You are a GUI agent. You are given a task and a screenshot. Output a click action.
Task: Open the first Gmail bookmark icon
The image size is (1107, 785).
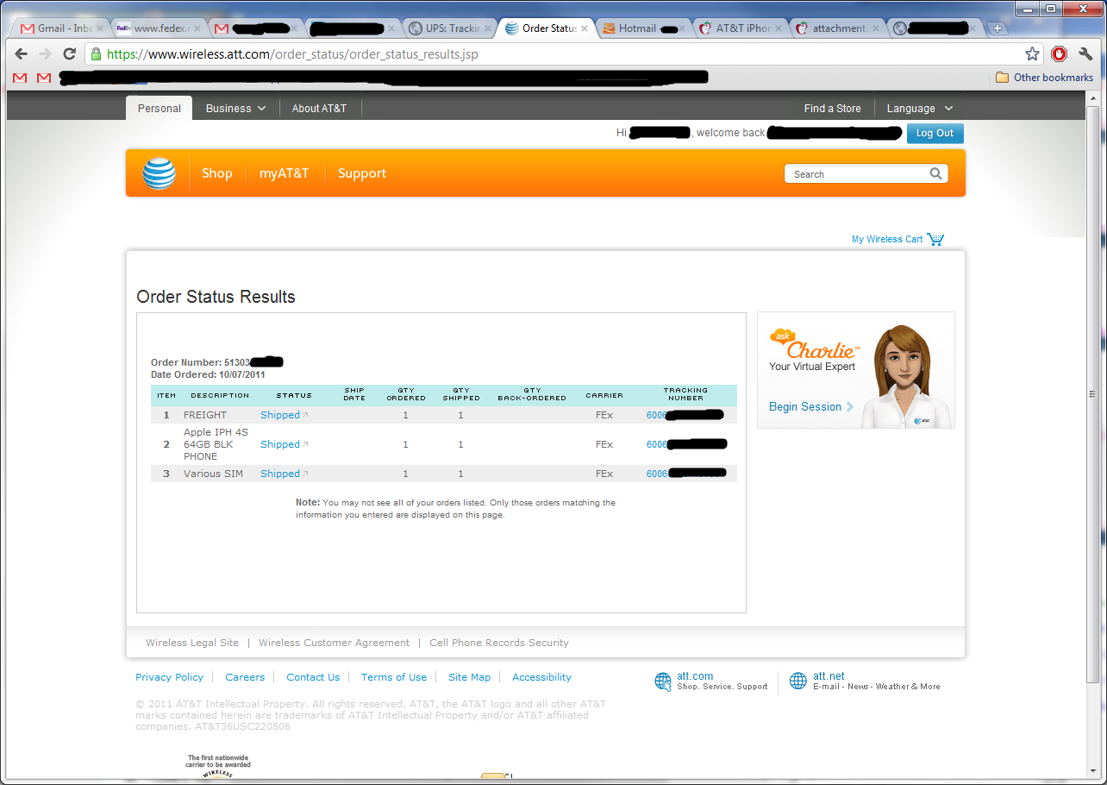pos(20,78)
